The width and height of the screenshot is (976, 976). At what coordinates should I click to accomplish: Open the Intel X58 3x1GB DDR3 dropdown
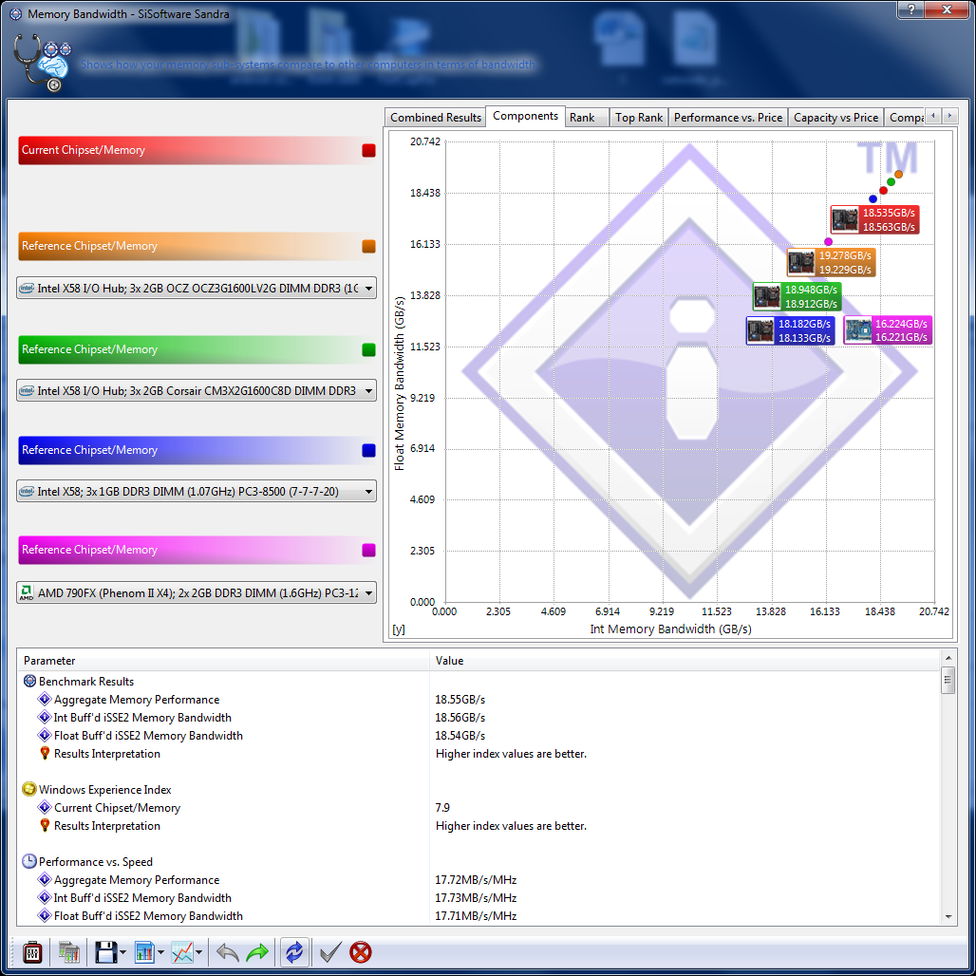click(197, 491)
